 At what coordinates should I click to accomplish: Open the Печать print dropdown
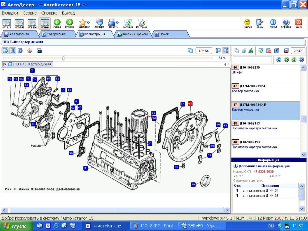pos(113,23)
